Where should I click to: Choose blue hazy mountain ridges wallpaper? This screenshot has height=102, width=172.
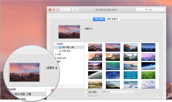click(113, 85)
